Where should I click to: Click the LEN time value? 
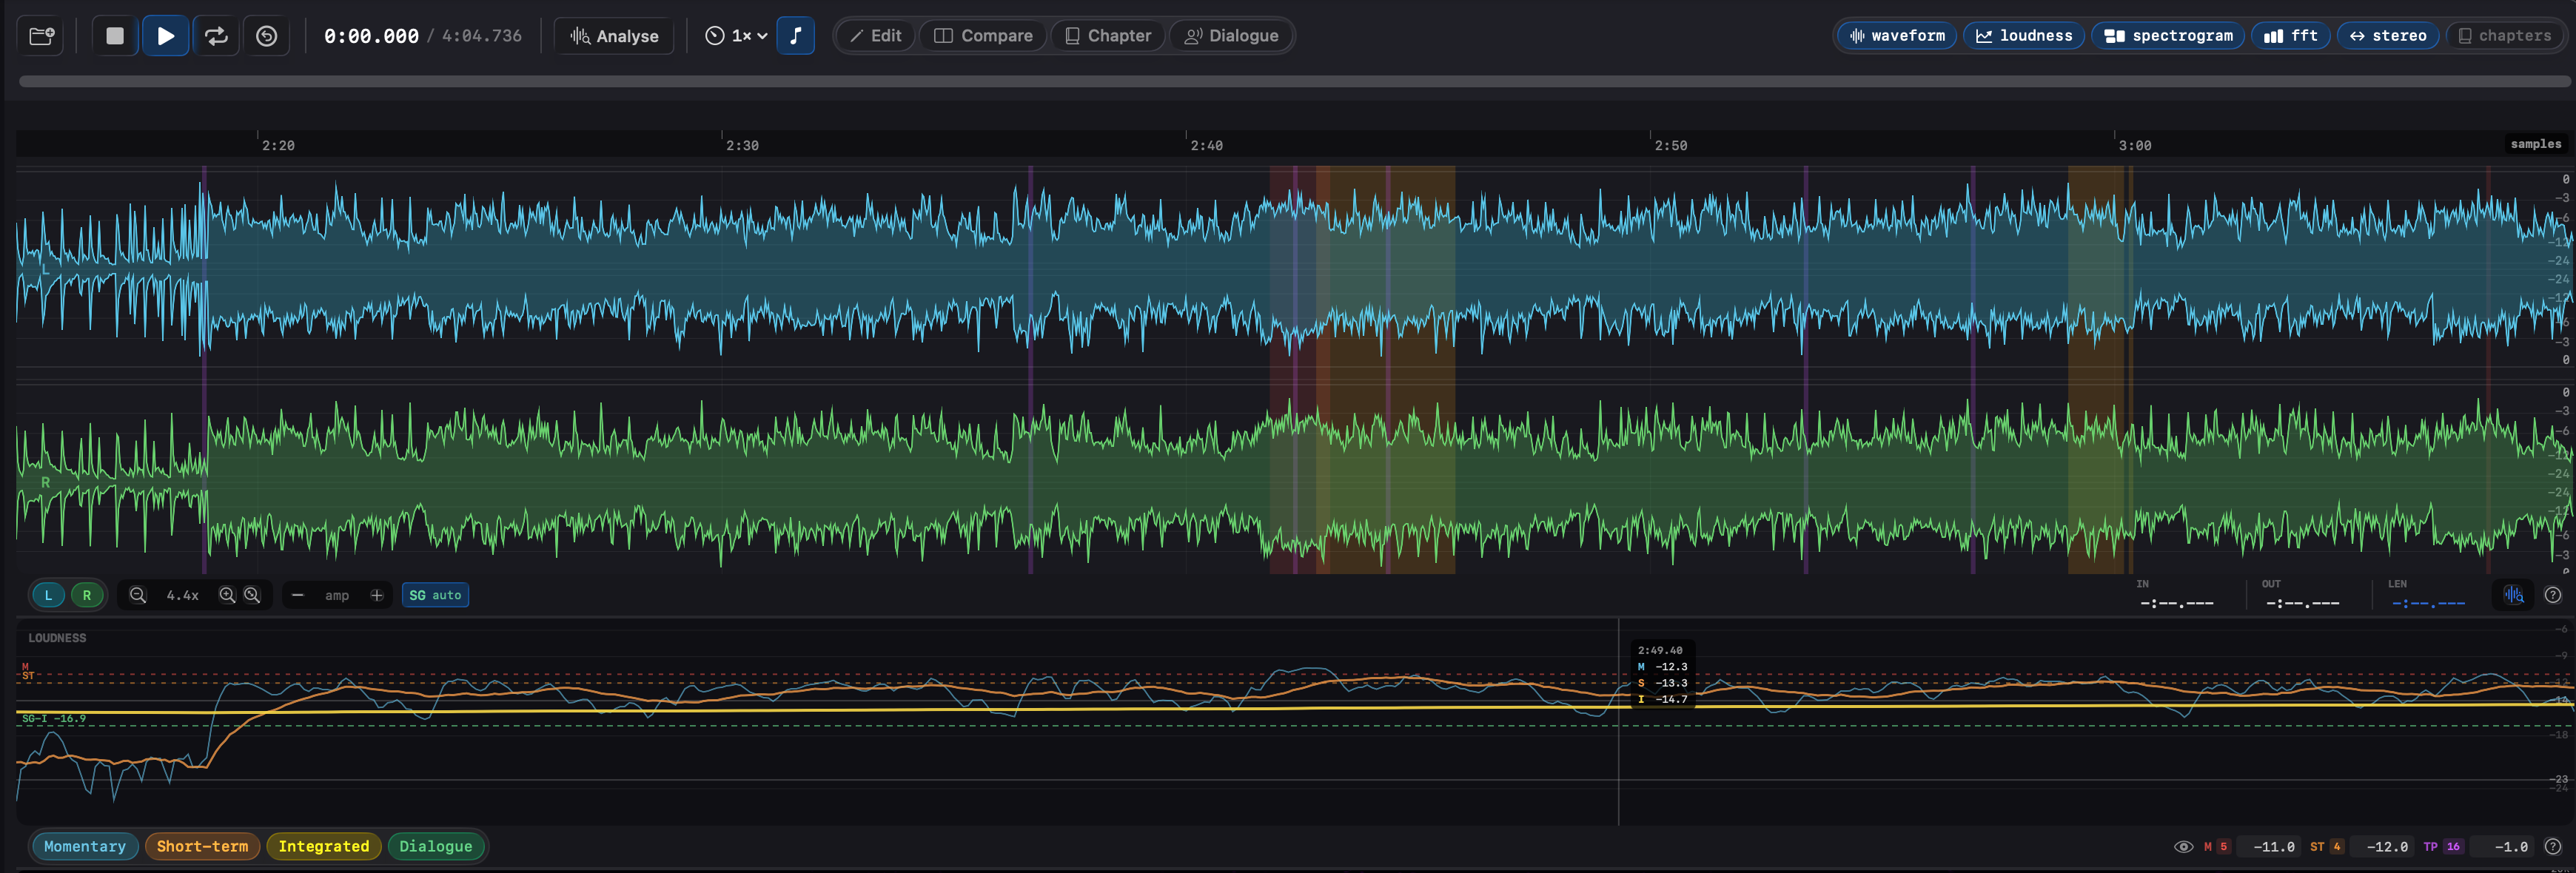2428,603
